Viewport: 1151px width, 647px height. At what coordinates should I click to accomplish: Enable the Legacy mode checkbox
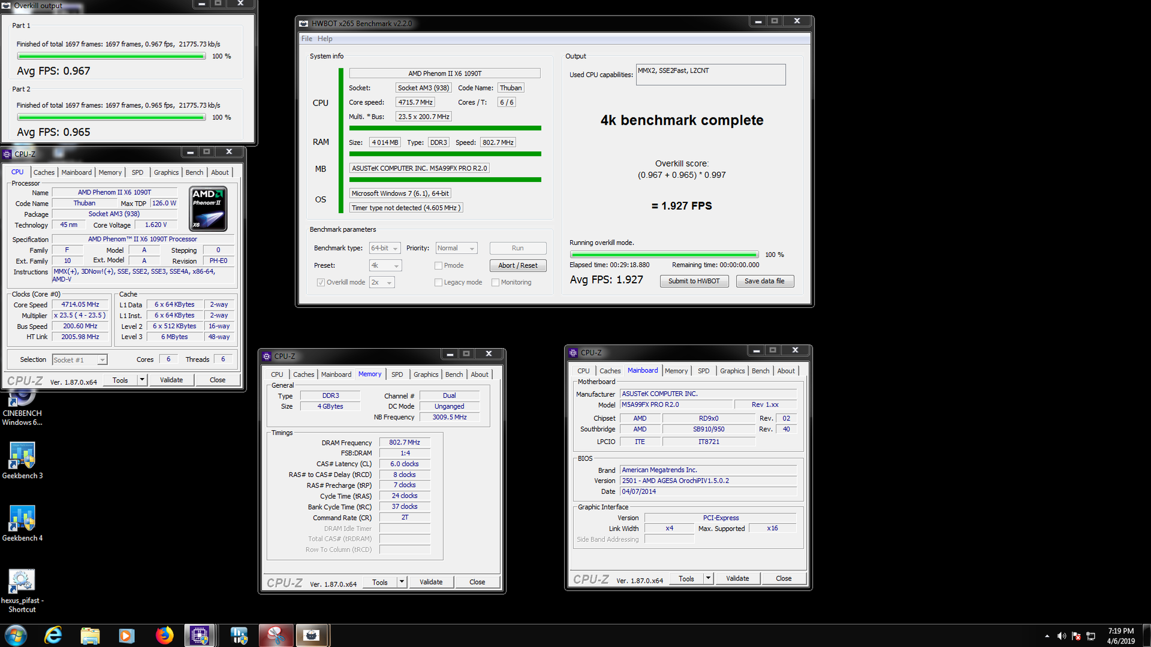pos(438,282)
